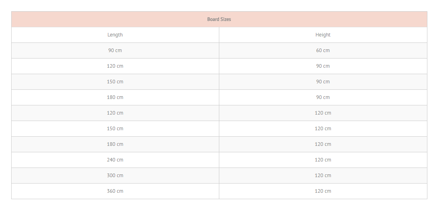The height and width of the screenshot is (214, 437).
Task: Select the Length column header
Action: 115,35
